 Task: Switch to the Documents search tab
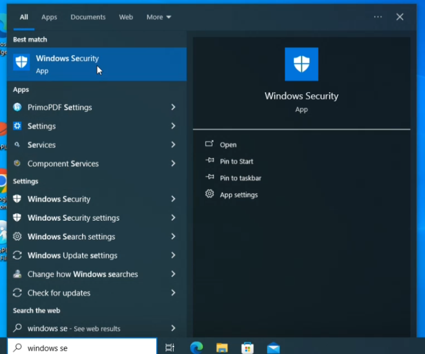(x=88, y=17)
